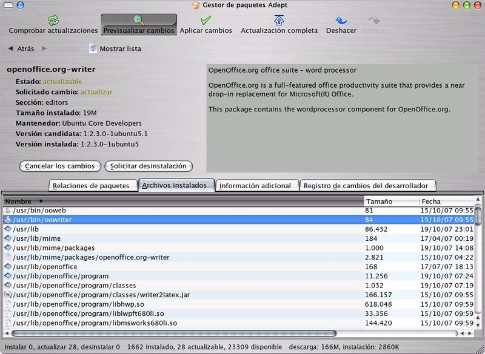Open the Información adicional tab
Screen dimensions: 485x354
(x=257, y=186)
